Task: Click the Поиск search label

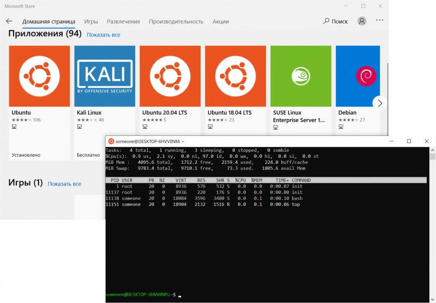Action: [x=340, y=21]
